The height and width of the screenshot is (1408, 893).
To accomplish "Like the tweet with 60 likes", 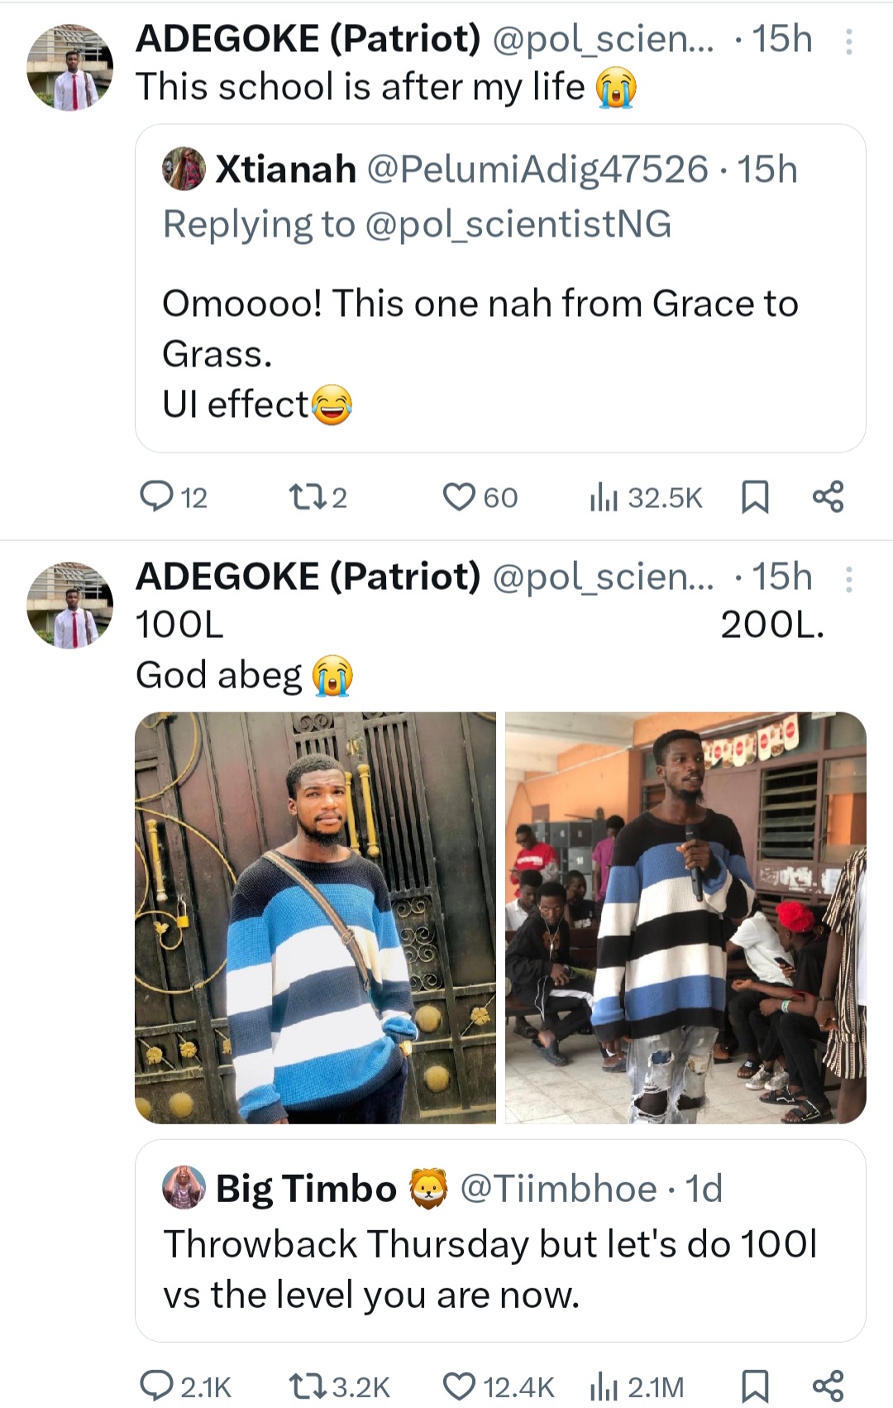I will [459, 496].
